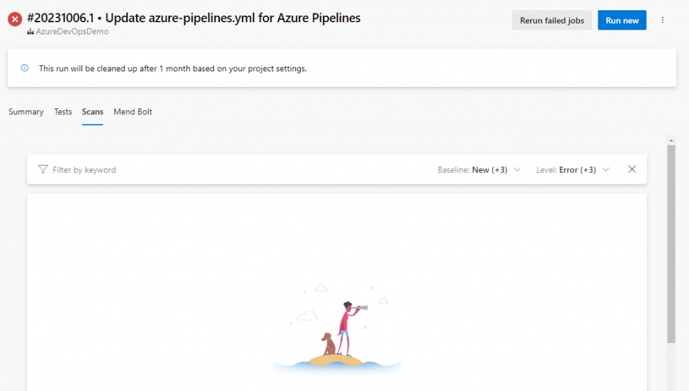
Task: Open the AzureDevOpsDemo pipeline link
Action: [x=71, y=32]
